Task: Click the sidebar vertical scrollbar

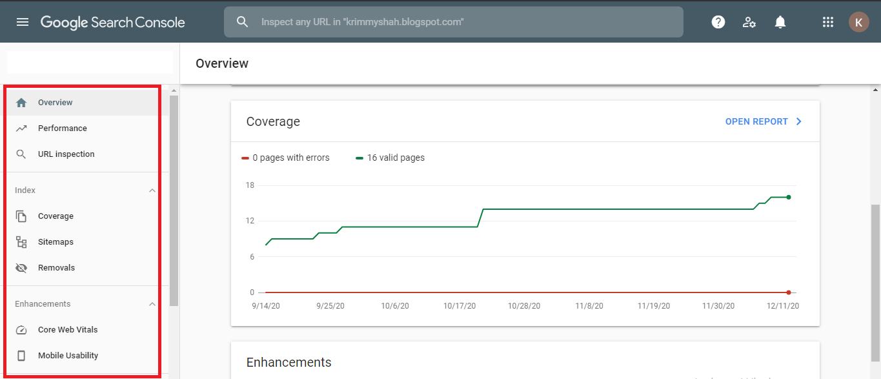Action: 174,200
